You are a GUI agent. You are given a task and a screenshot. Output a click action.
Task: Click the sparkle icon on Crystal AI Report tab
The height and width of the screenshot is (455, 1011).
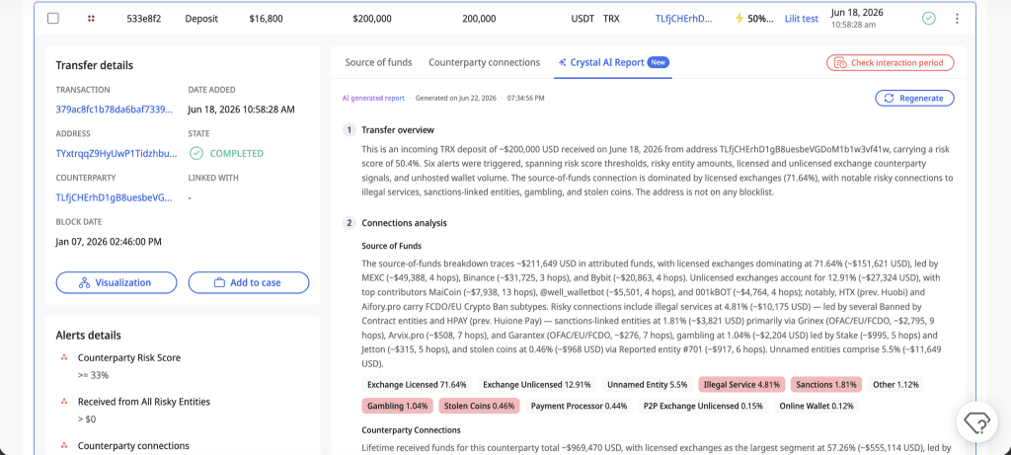pyautogui.click(x=562, y=62)
